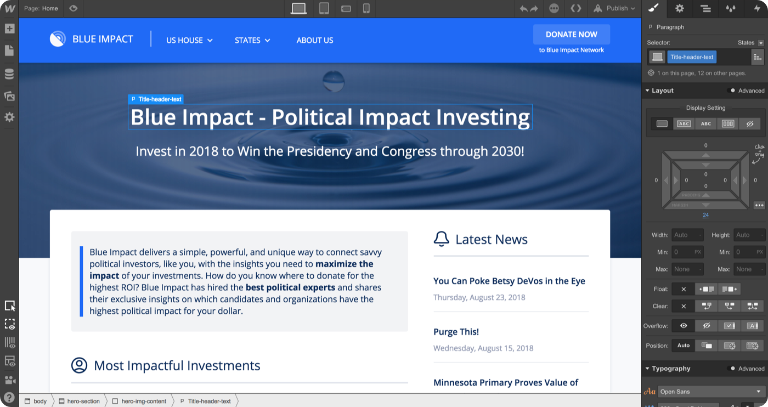Viewport: 768px width, 407px height.
Task: Set clear to both
Action: point(753,306)
